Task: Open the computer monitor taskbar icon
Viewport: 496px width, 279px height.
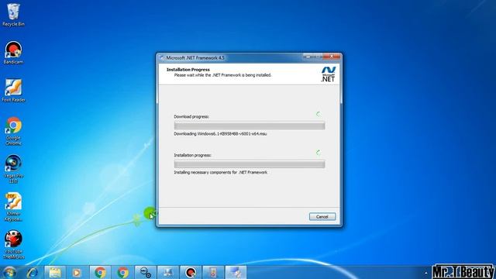Action: (x=167, y=272)
